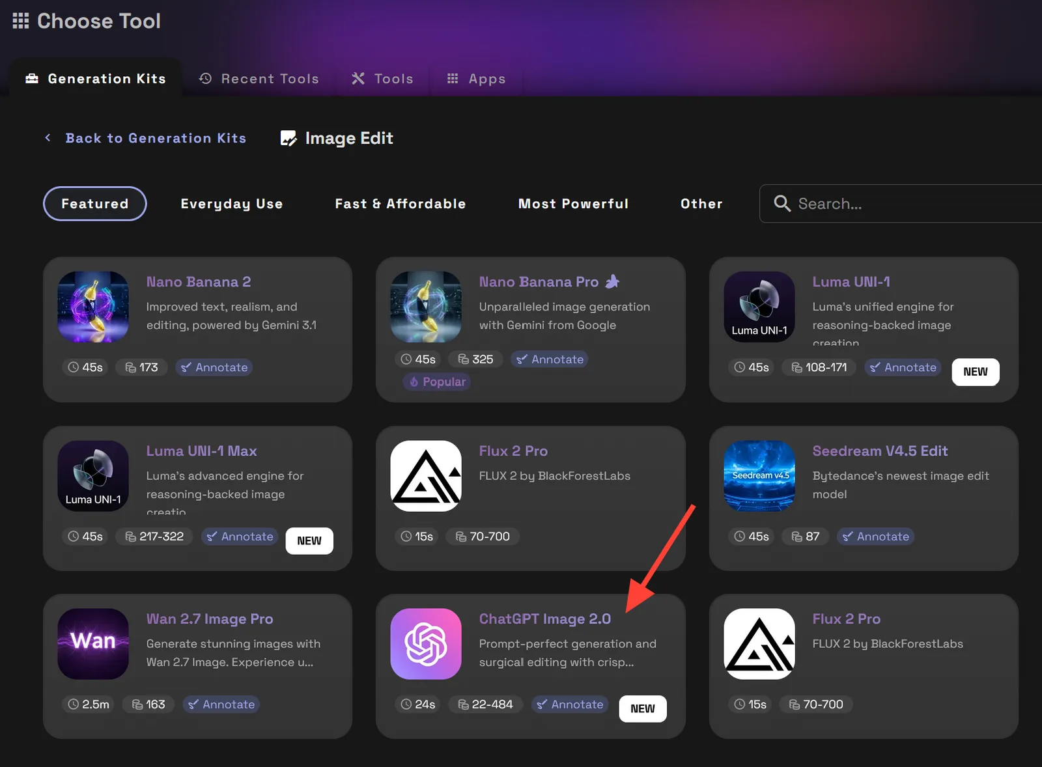
Task: Open the Tools tab
Action: pos(382,79)
